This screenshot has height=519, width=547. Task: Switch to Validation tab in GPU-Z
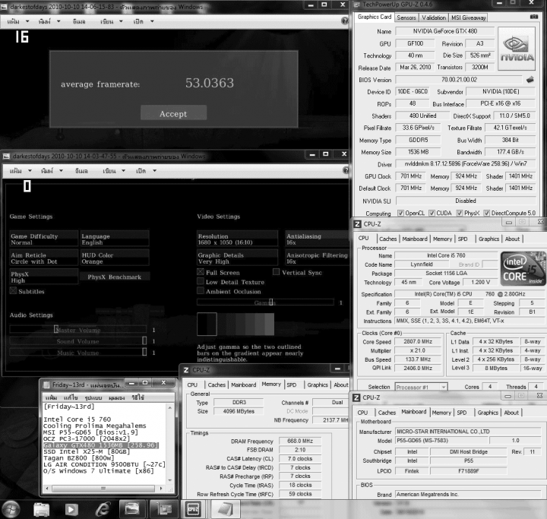[x=434, y=17]
